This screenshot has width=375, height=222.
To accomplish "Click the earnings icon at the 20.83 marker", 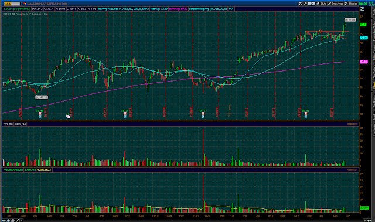I will (306, 115).
